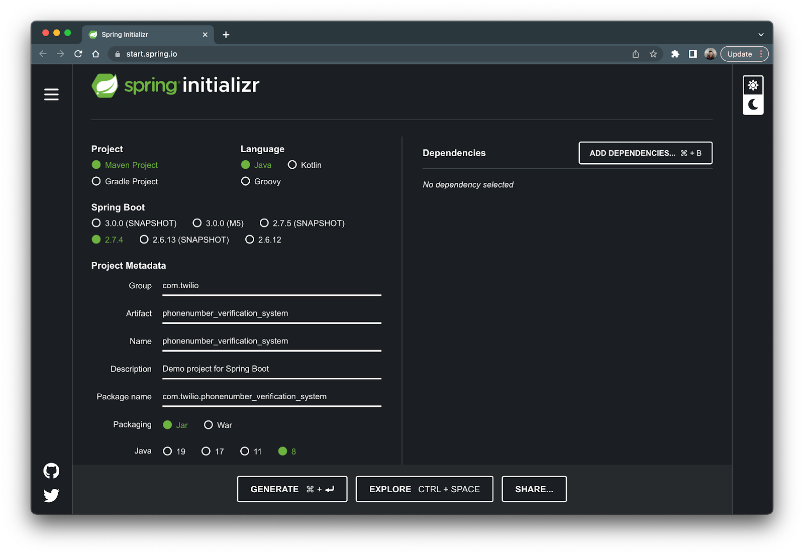Open the extensions puzzle icon
804x555 pixels.
(675, 54)
